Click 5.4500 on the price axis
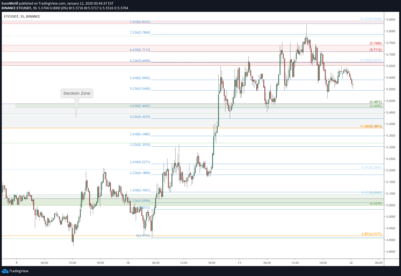This screenshot has width=401, height=276. (x=391, y=113)
